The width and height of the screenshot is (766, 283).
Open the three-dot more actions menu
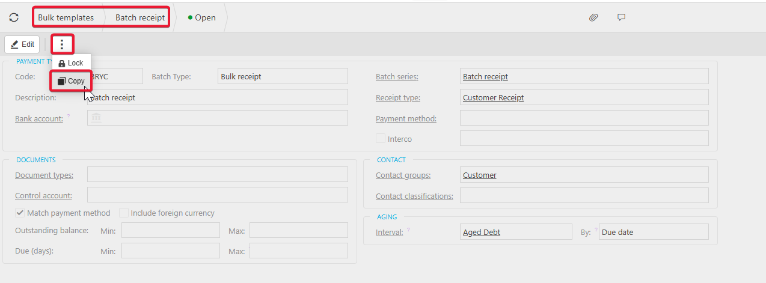coord(62,44)
